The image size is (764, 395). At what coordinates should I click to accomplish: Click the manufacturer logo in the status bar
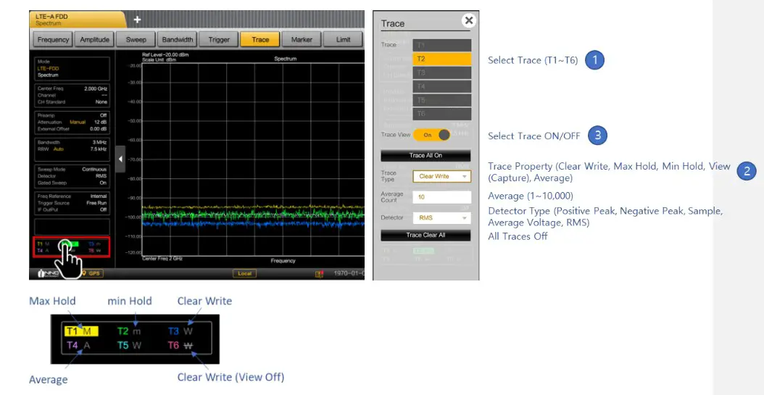pos(49,273)
